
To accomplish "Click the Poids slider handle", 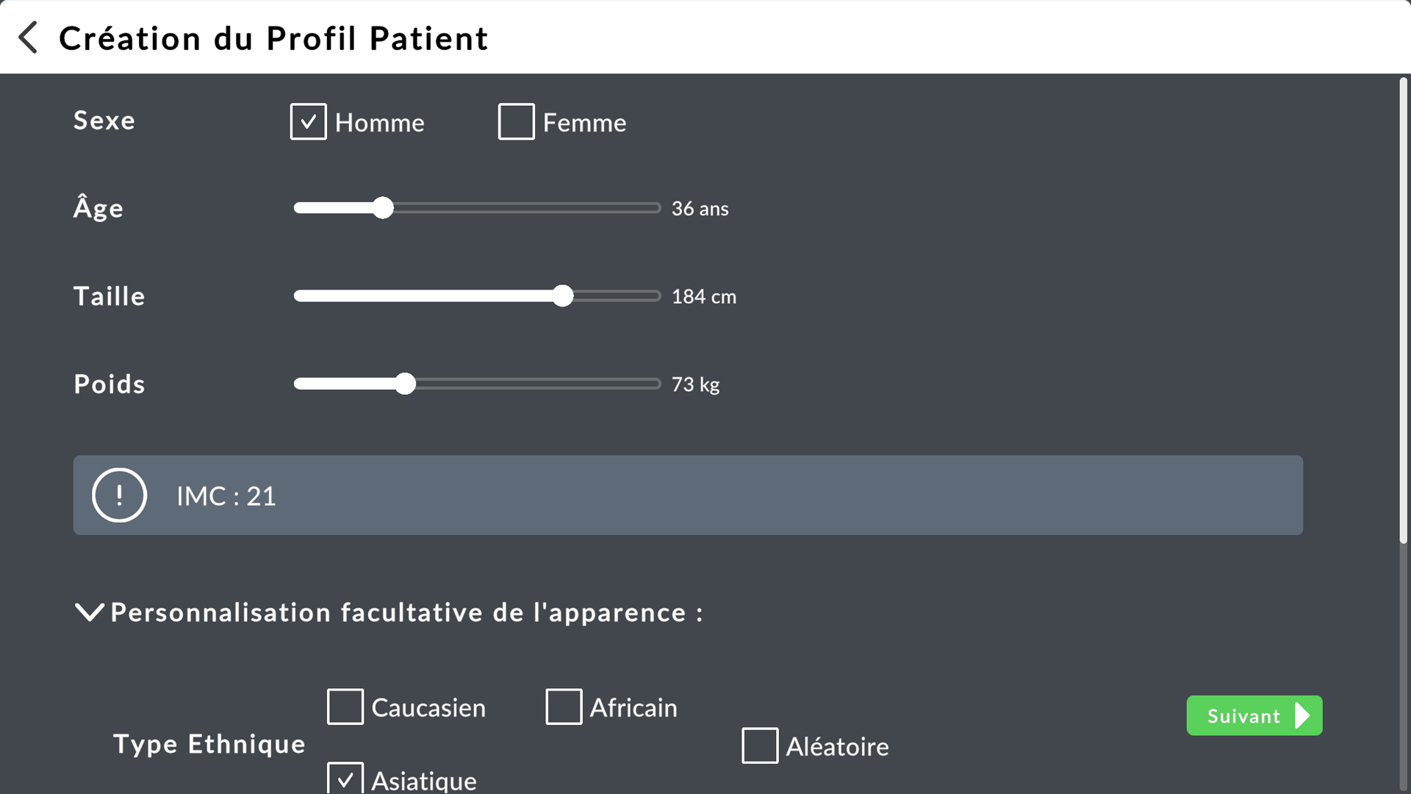I will 405,384.
